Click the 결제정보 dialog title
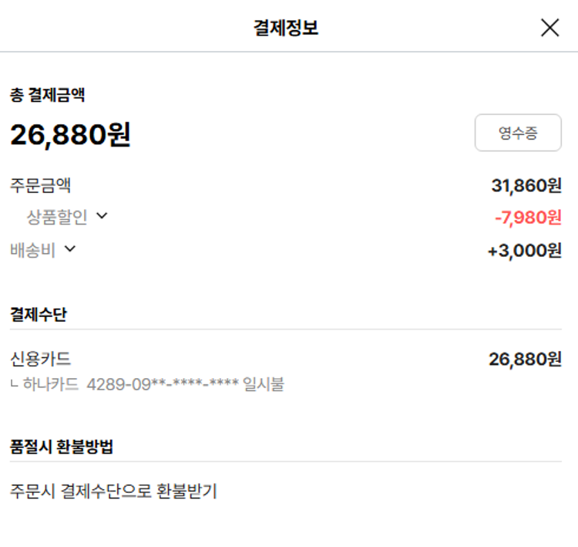Screen dimensions: 578x547 286,28
